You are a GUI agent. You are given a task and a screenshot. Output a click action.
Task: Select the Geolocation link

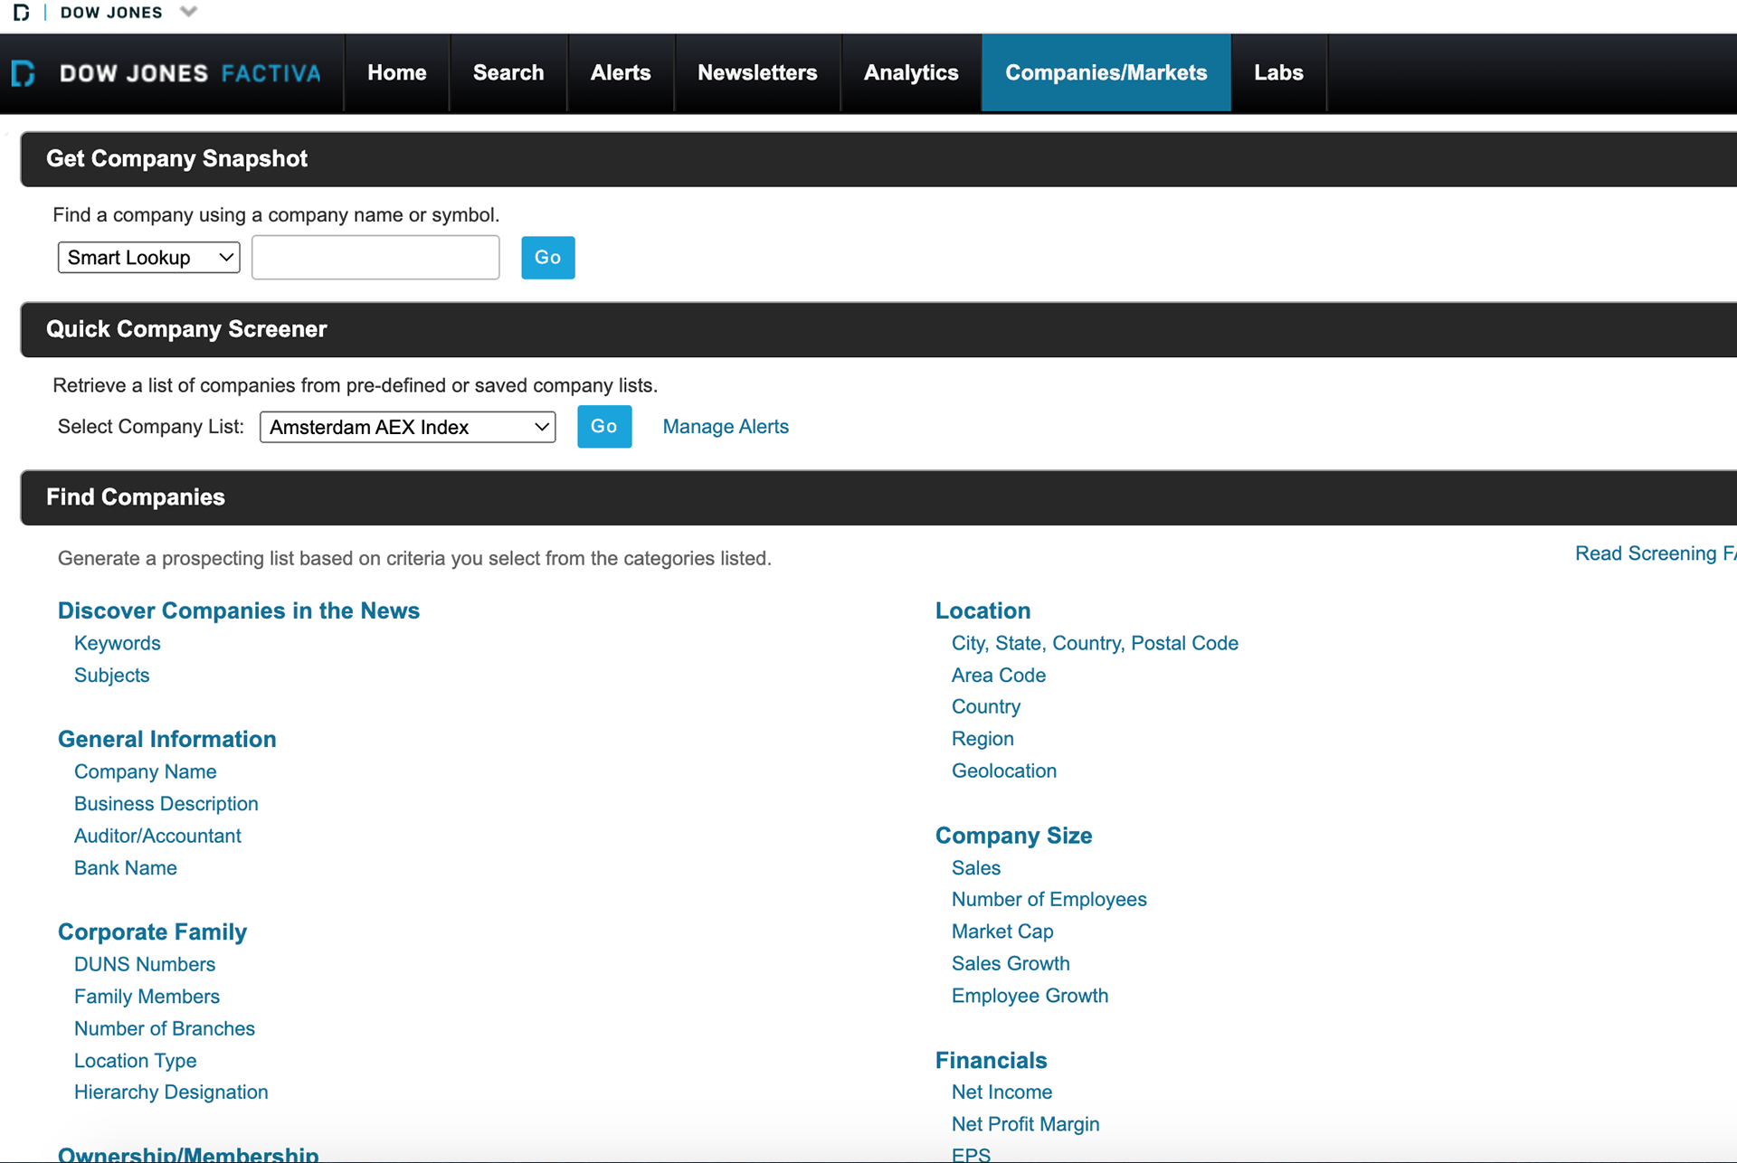click(1004, 771)
